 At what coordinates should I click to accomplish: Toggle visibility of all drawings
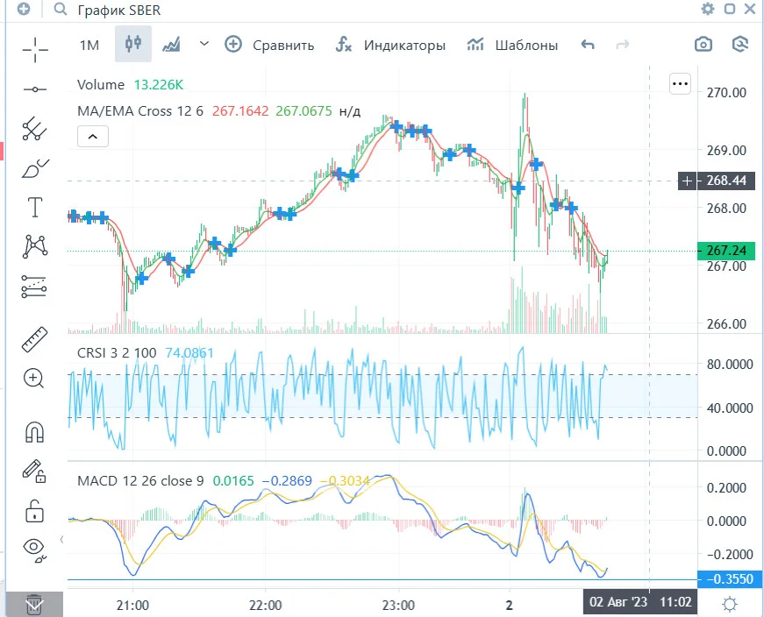(x=34, y=550)
